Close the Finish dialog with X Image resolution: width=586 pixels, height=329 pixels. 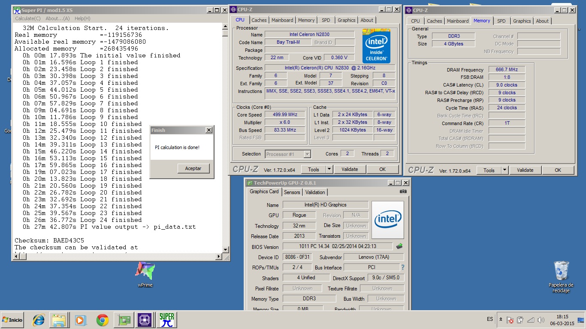tap(208, 130)
